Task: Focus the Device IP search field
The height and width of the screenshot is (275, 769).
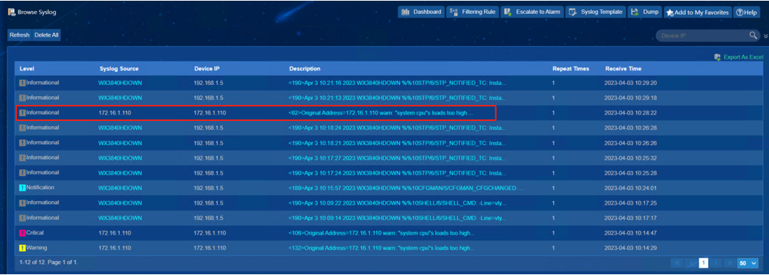Action: pyautogui.click(x=702, y=36)
